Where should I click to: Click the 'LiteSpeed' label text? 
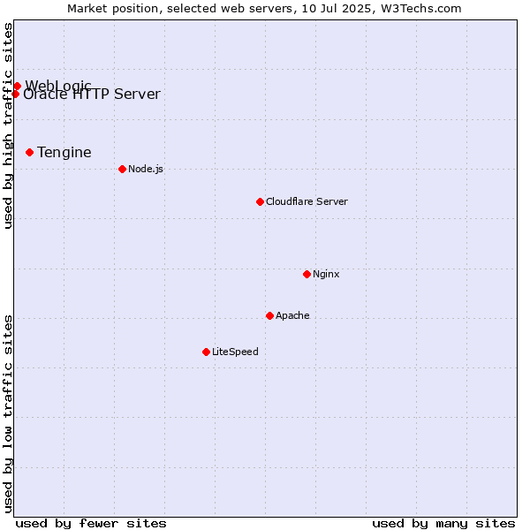point(235,352)
